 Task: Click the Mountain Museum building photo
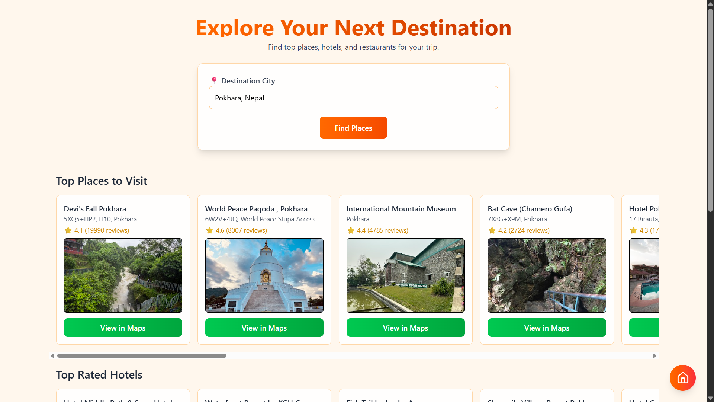coord(405,275)
